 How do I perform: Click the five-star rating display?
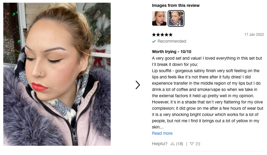(162, 35)
